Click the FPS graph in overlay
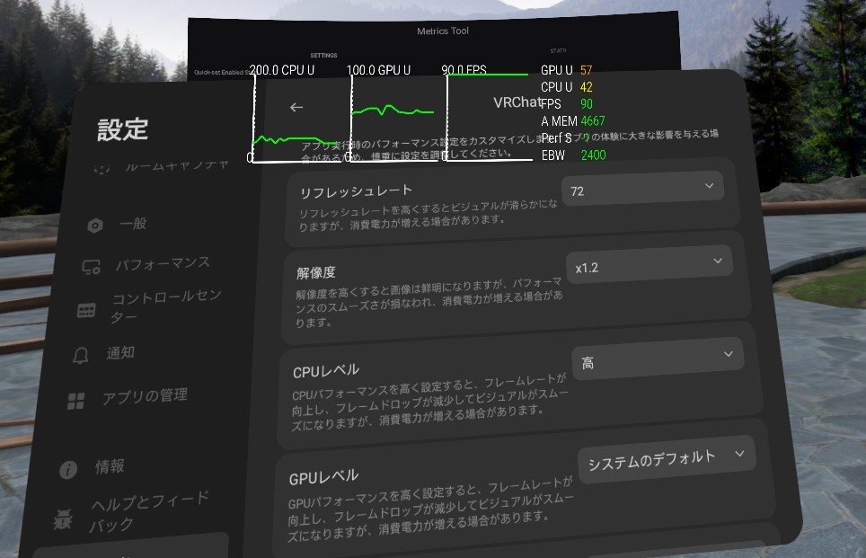The height and width of the screenshot is (558, 866). (x=490, y=117)
